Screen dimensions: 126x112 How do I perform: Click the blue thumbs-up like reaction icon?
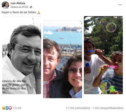(x=7, y=108)
